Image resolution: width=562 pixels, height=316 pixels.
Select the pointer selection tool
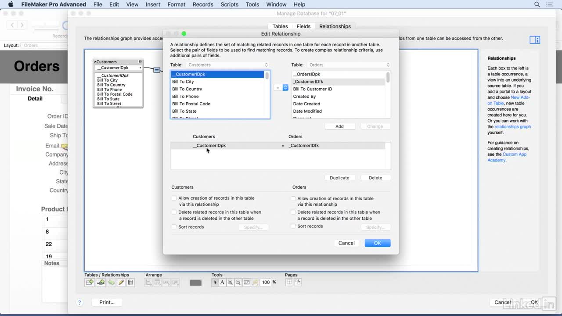tap(215, 283)
